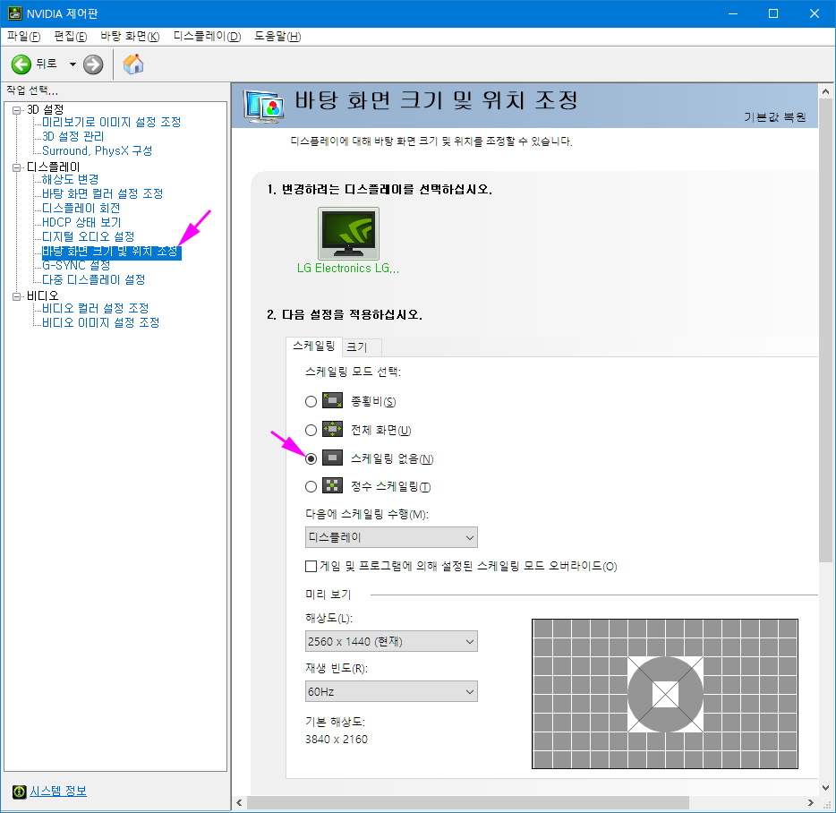Viewport: 836px width, 813px height.
Task: Go to the Home icon in toolbar
Action: 133,64
